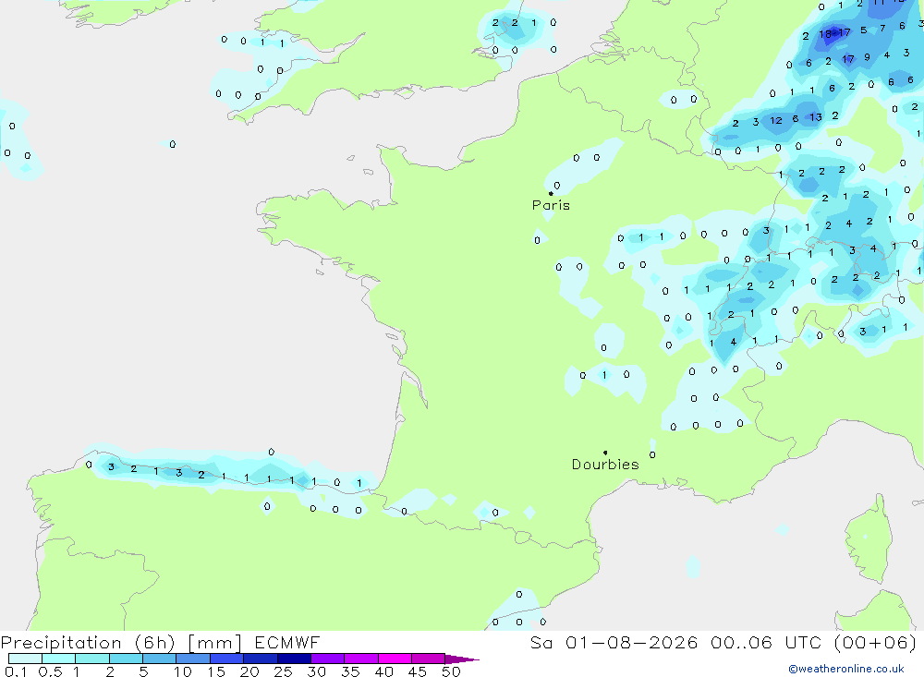Click the magenta 45 mm legend swatch

(429, 659)
